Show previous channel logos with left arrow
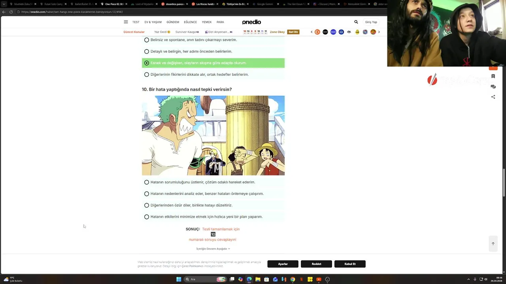506x284 pixels. [312, 32]
